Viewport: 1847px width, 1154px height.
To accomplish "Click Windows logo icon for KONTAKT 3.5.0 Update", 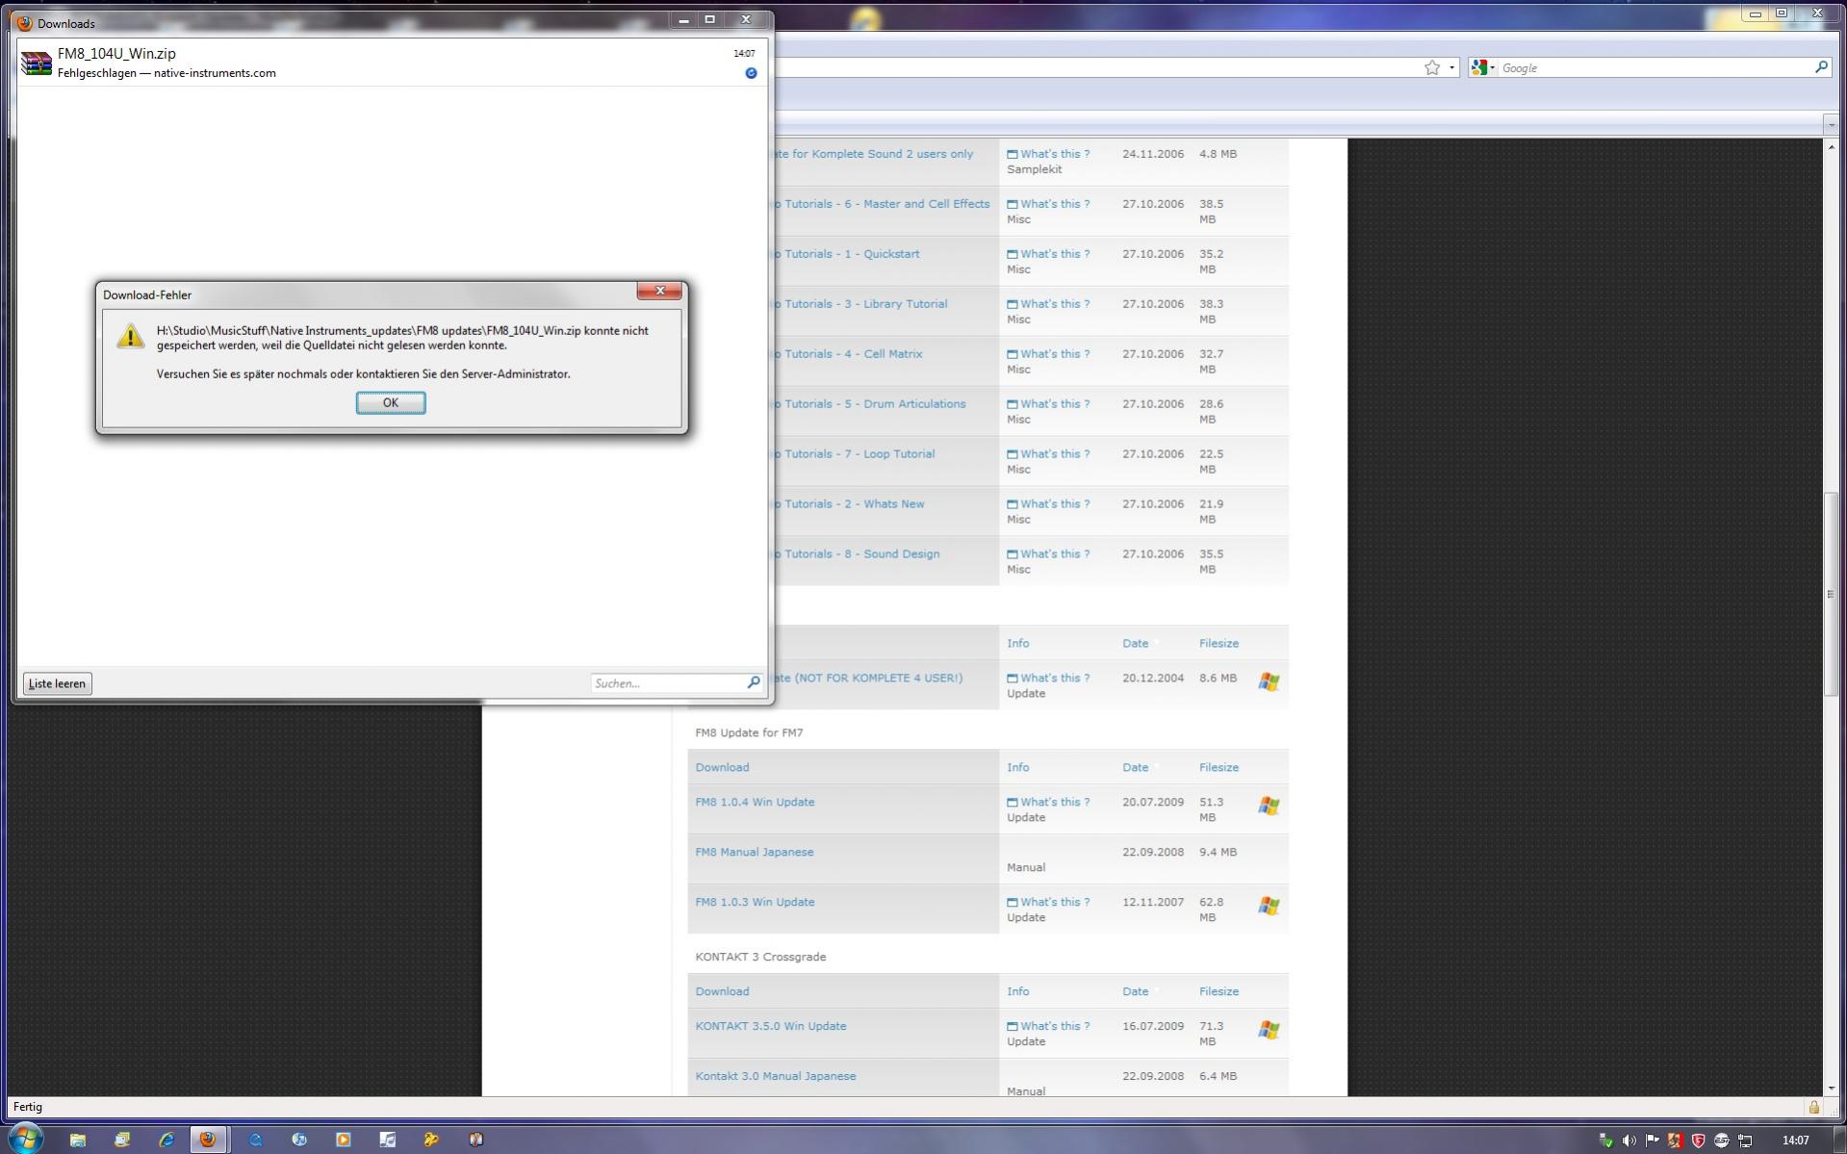I will click(1269, 1031).
